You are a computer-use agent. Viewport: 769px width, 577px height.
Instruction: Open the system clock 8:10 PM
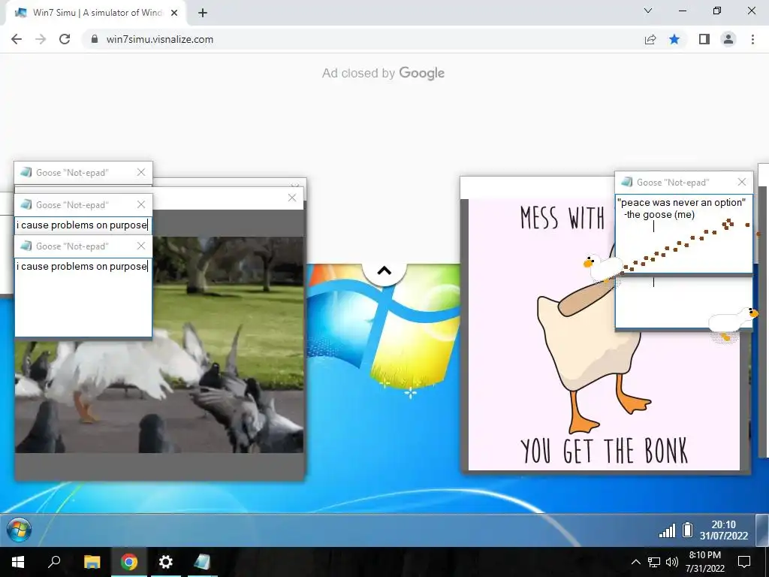tap(704, 562)
